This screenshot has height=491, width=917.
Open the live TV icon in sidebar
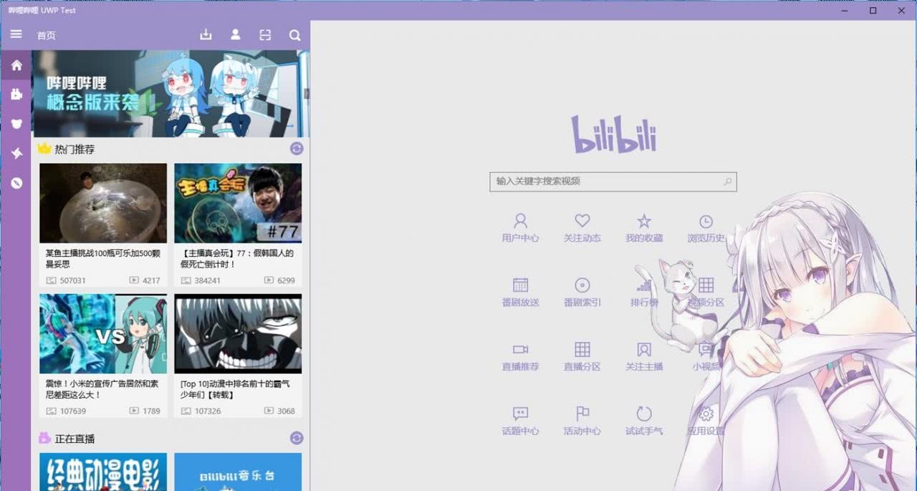coord(16,94)
